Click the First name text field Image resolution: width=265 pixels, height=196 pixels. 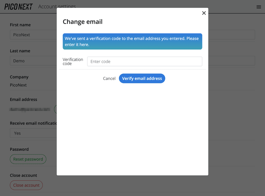tap(33, 35)
